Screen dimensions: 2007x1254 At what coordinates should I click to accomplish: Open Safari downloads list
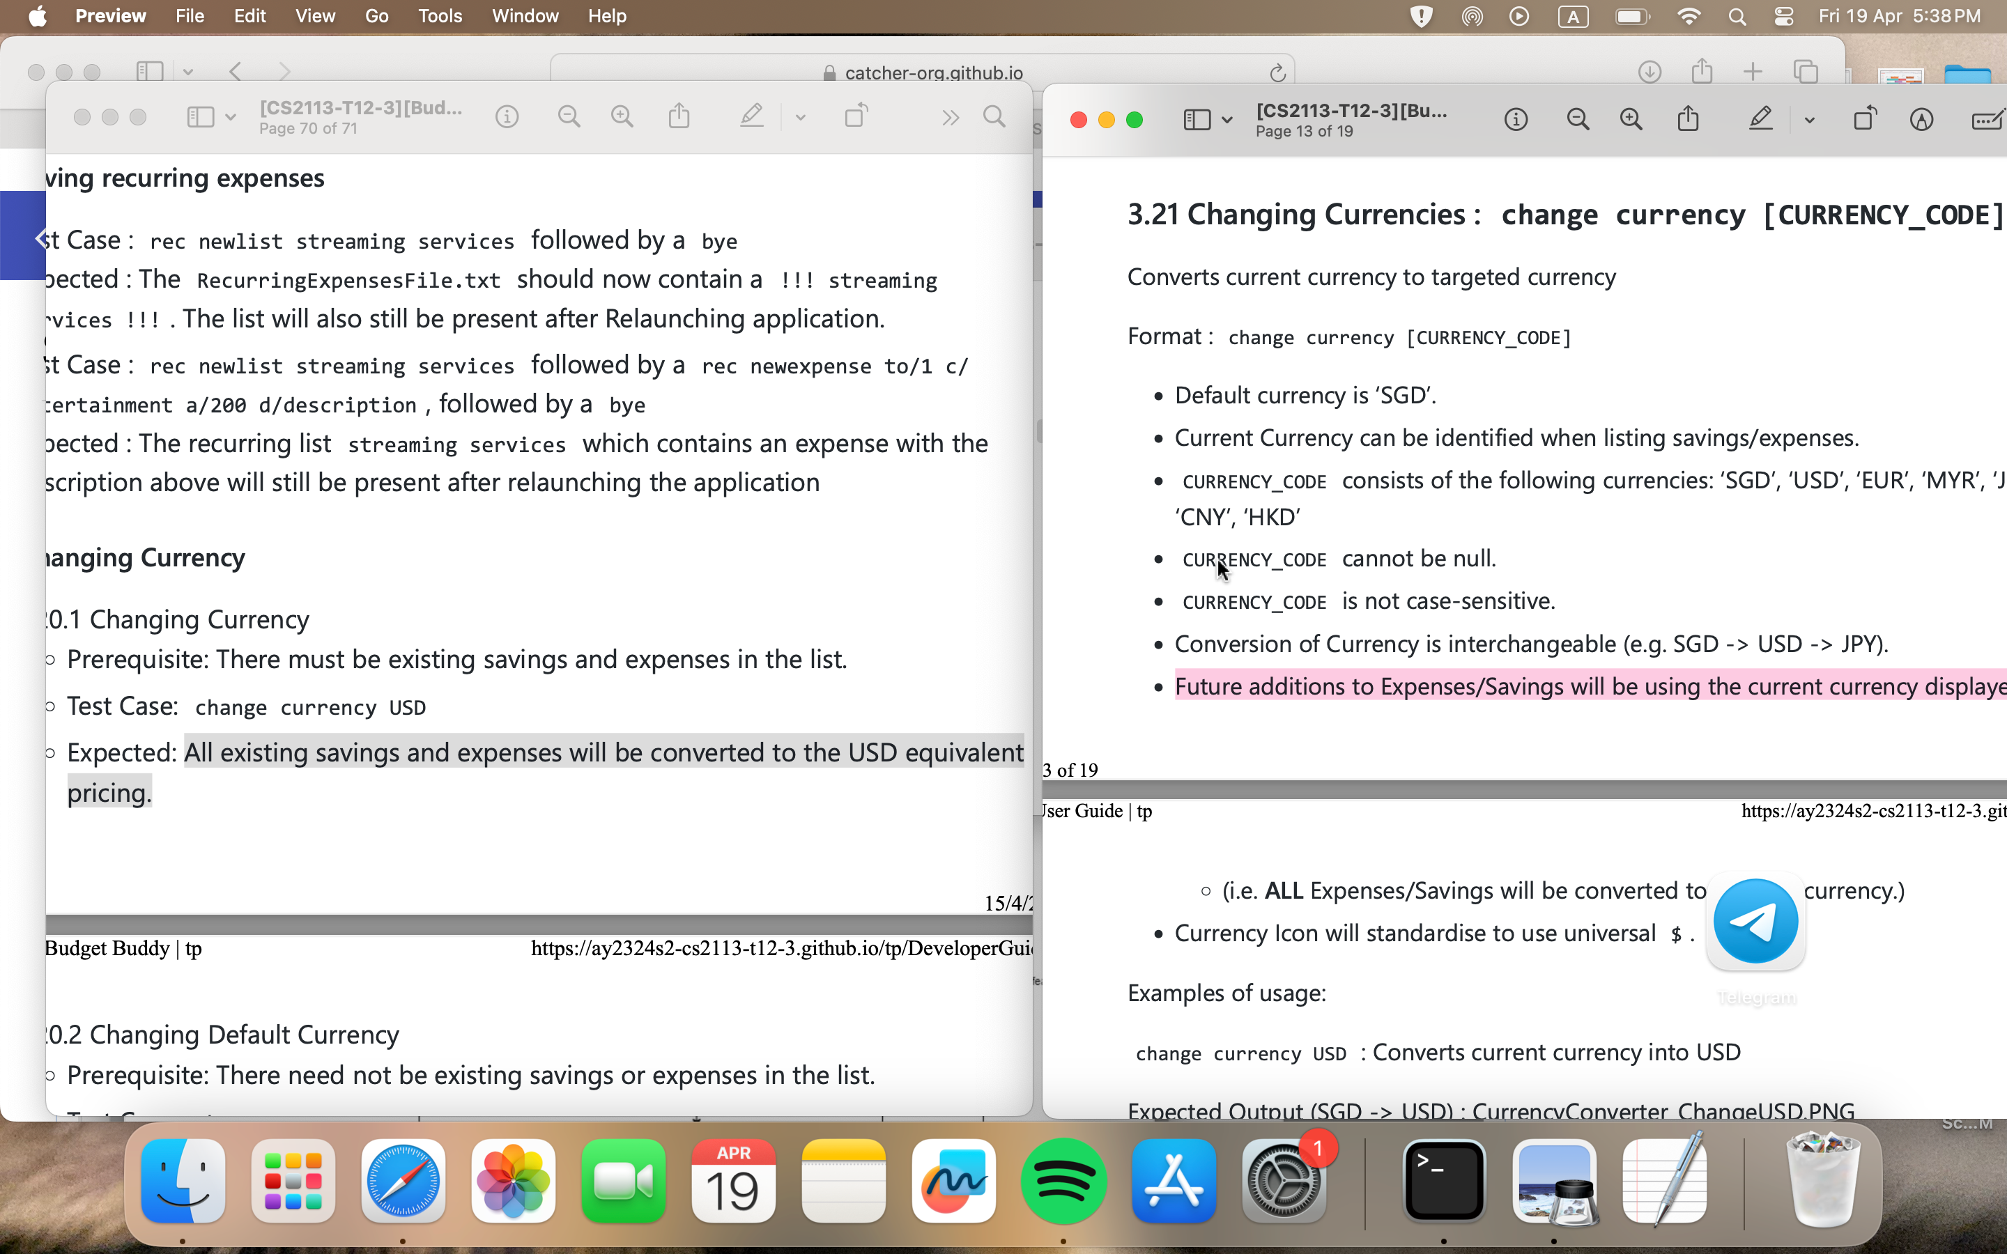pyautogui.click(x=1650, y=72)
